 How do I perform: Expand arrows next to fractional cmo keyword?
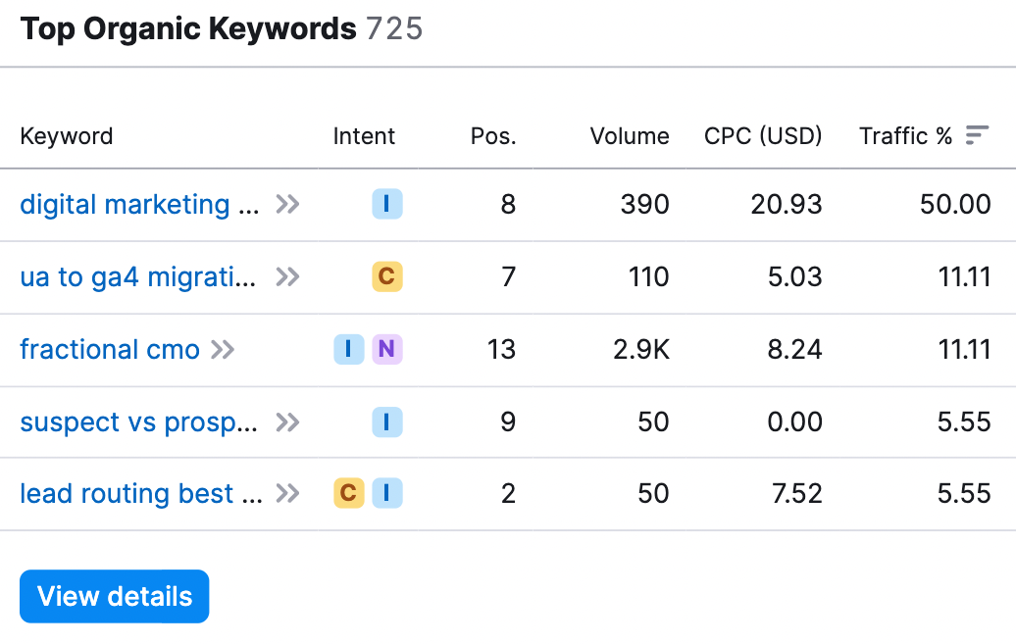224,349
